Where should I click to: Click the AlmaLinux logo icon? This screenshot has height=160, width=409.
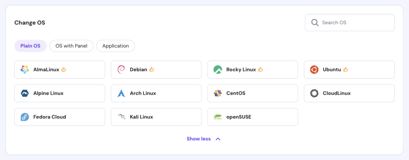pyautogui.click(x=25, y=69)
